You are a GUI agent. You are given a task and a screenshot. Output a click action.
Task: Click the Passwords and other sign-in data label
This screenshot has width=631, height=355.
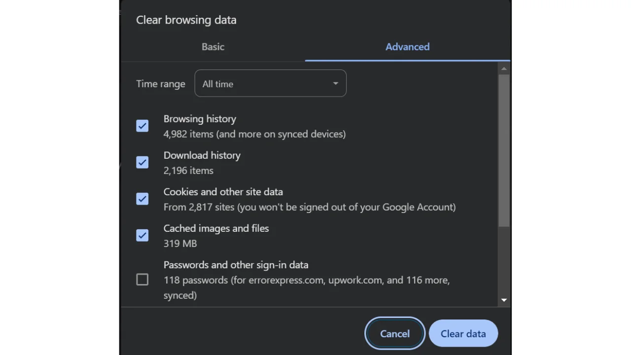(x=236, y=265)
